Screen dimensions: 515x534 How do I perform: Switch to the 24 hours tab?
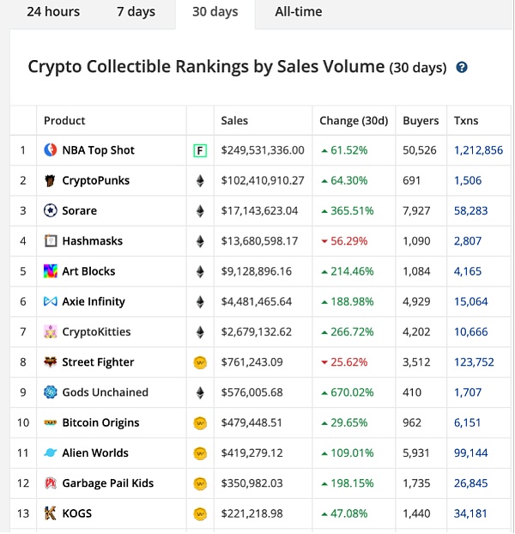[x=53, y=12]
